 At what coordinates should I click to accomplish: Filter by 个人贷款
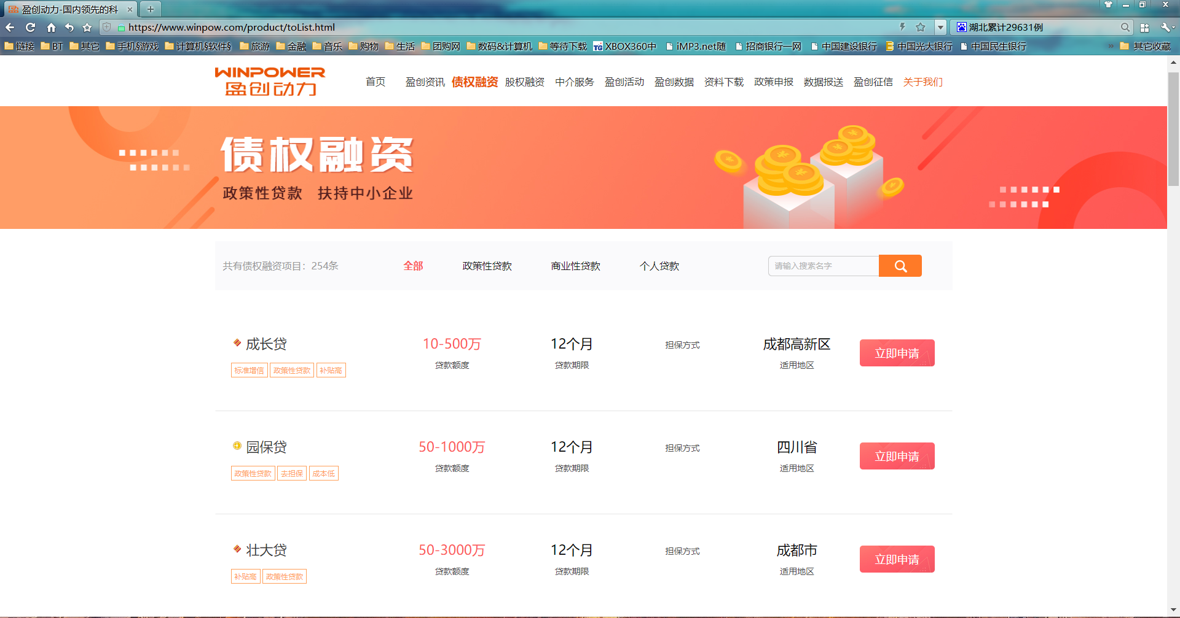pyautogui.click(x=659, y=266)
